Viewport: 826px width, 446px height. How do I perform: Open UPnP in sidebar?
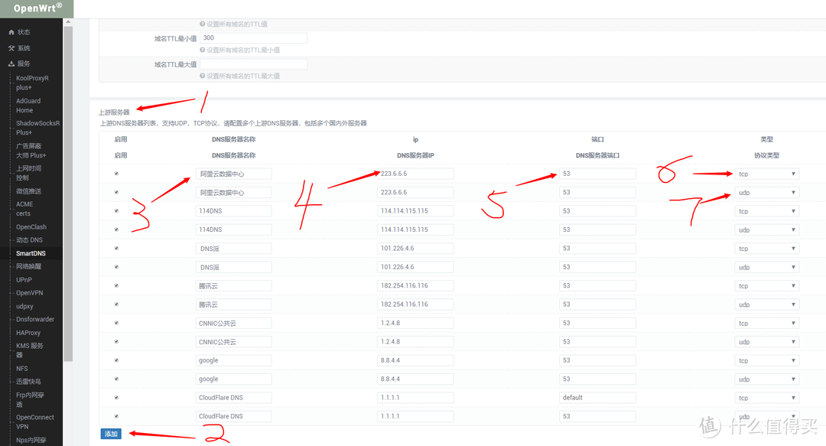(24, 280)
